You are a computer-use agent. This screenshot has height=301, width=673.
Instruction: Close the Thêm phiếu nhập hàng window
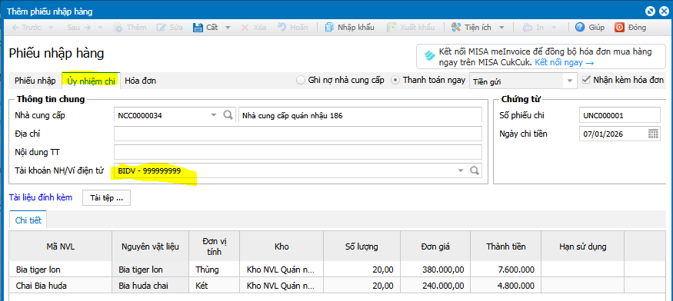click(663, 12)
